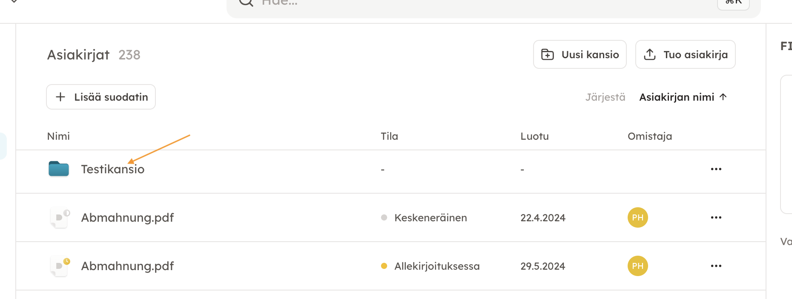Open the Keskeneräinen Abmahnung.pdf document
This screenshot has width=792, height=299.
click(127, 217)
